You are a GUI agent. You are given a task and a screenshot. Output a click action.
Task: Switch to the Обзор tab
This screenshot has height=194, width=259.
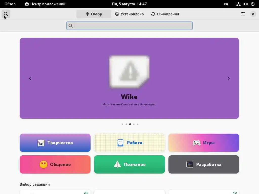[94, 14]
